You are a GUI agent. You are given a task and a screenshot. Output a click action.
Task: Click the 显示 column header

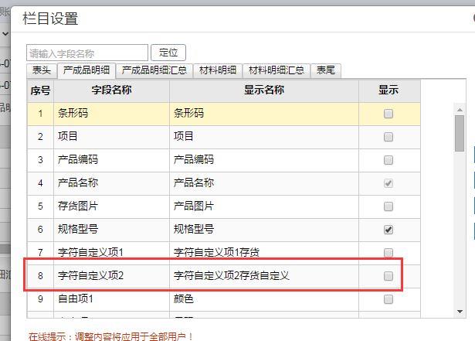(x=389, y=90)
